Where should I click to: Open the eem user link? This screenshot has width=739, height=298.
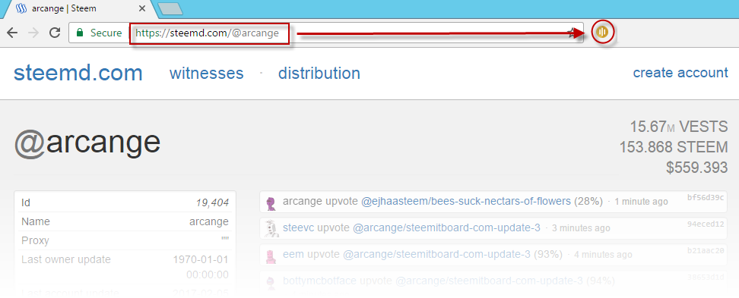[x=293, y=254]
